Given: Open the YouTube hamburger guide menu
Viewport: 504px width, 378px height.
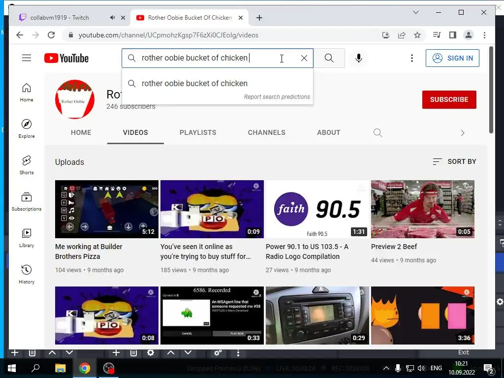Looking at the screenshot, I should tap(27, 58).
